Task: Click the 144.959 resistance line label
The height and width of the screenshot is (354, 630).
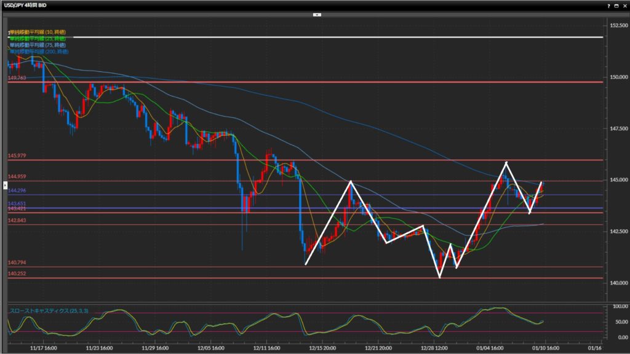Action: point(17,177)
